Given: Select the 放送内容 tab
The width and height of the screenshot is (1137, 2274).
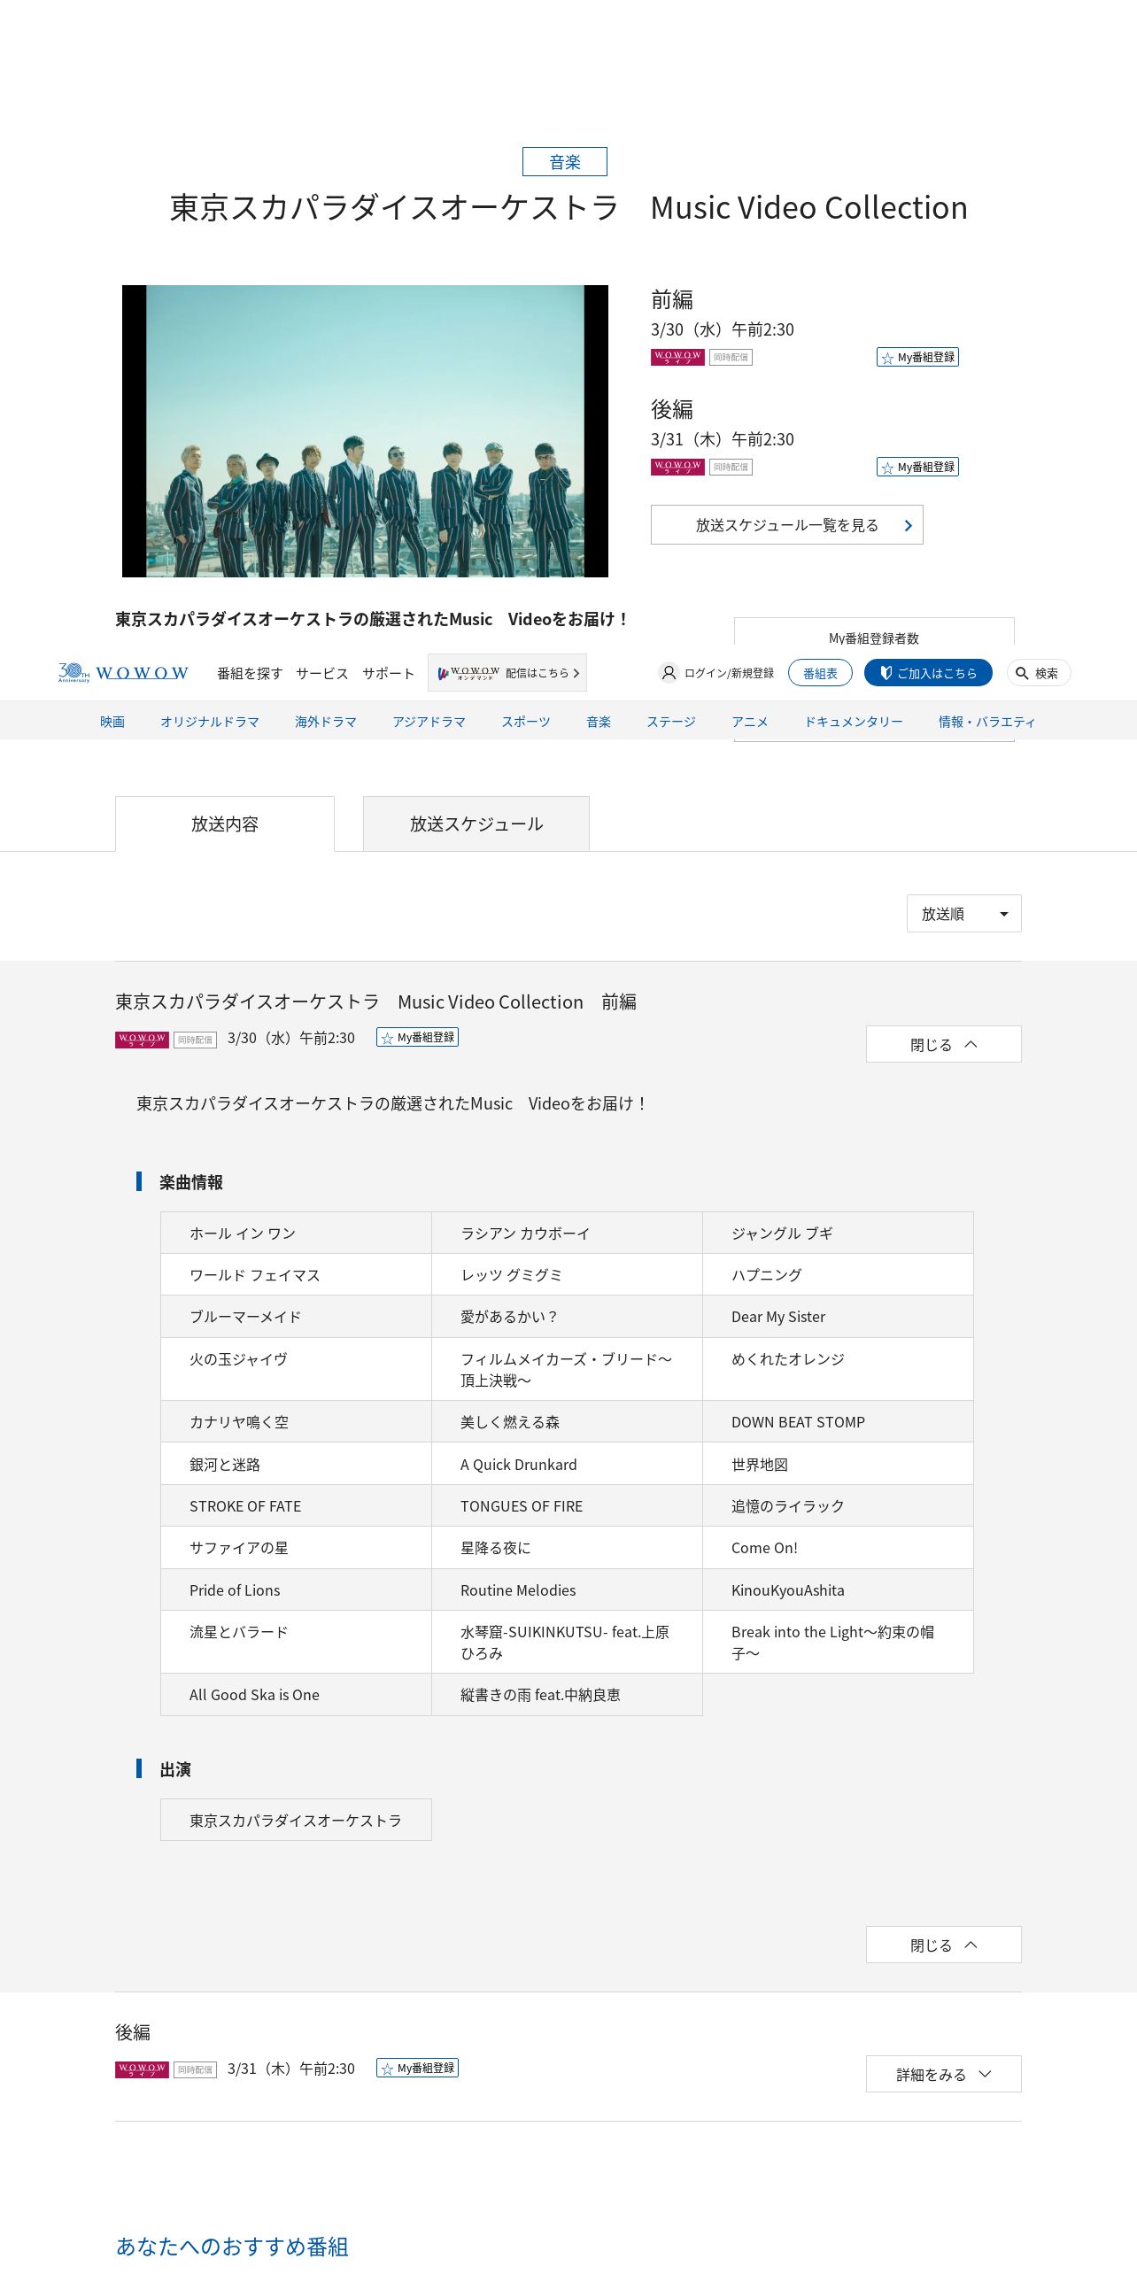Looking at the screenshot, I should (225, 824).
